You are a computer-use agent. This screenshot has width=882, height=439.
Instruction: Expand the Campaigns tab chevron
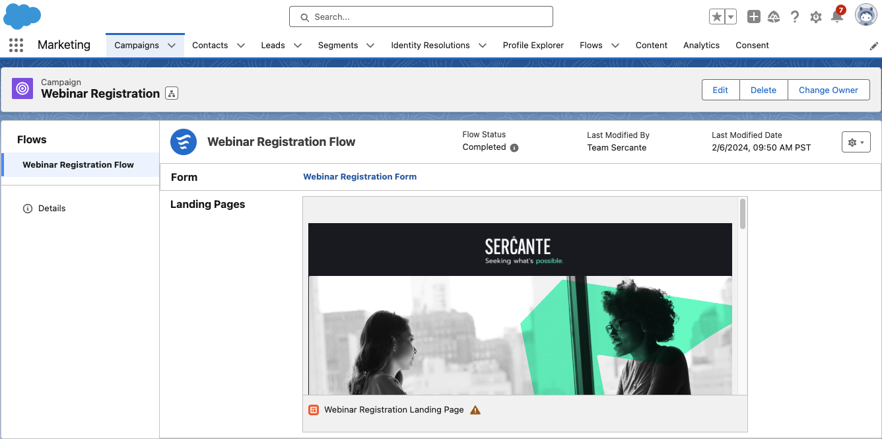tap(172, 46)
